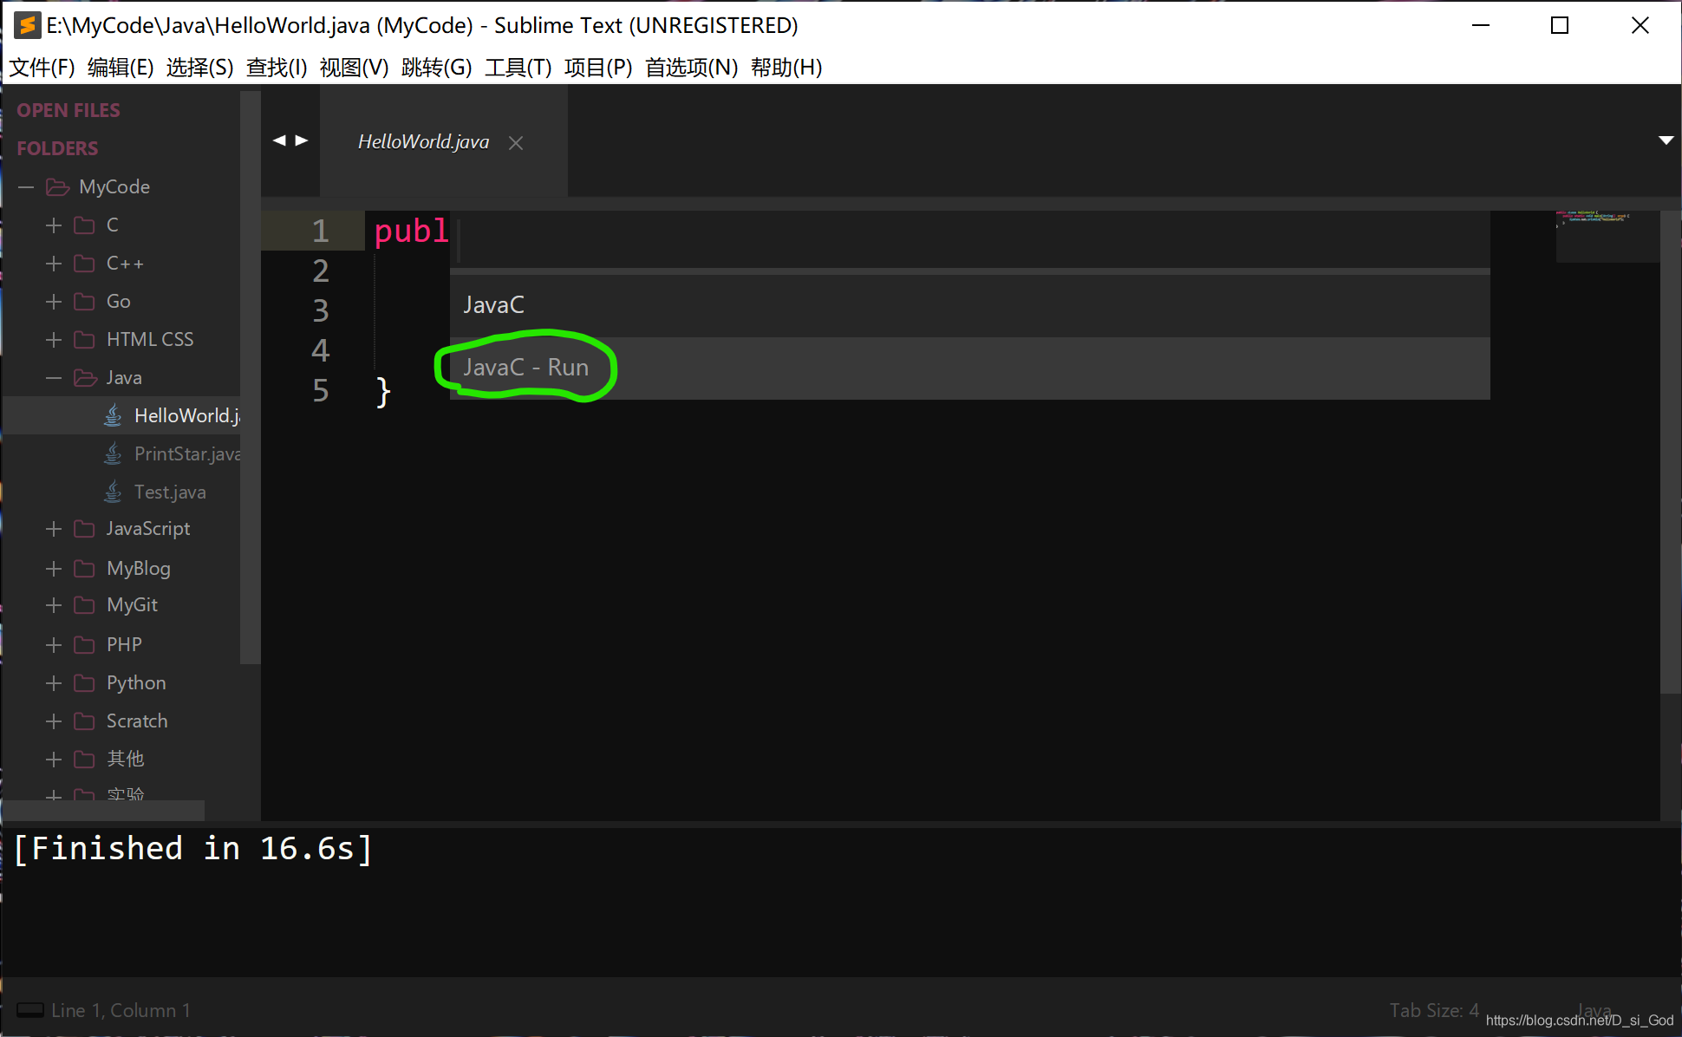Viewport: 1682px width, 1037px height.
Task: Click the HelloWorld.java tab
Action: 427,142
